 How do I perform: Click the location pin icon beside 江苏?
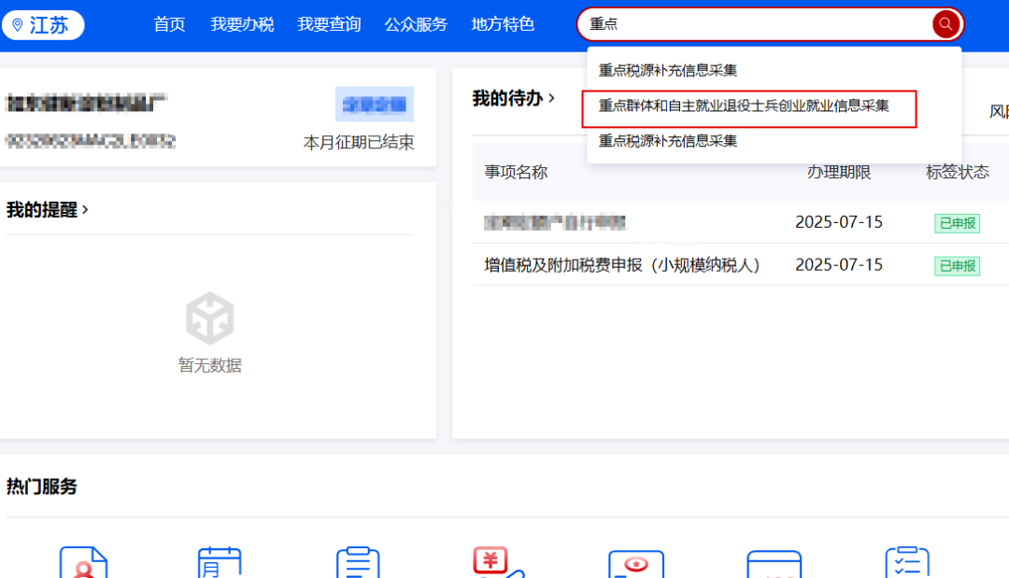pos(18,25)
